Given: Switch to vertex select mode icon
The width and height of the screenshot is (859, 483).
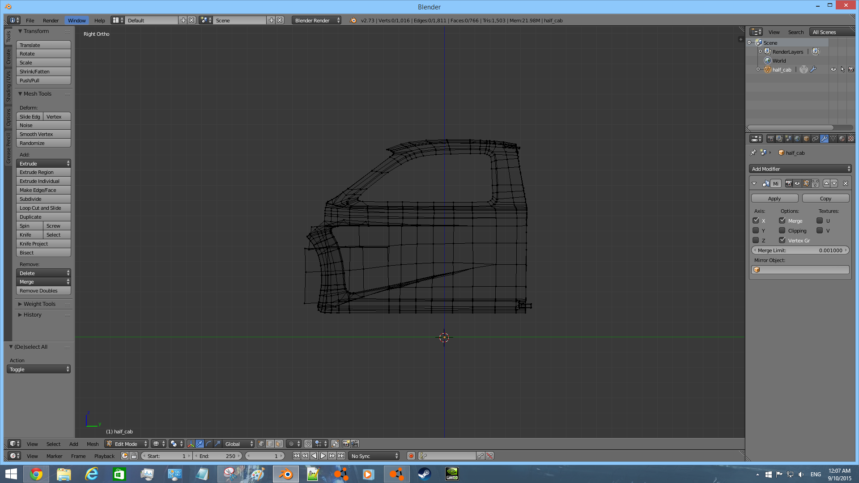Looking at the screenshot, I should pyautogui.click(x=261, y=444).
